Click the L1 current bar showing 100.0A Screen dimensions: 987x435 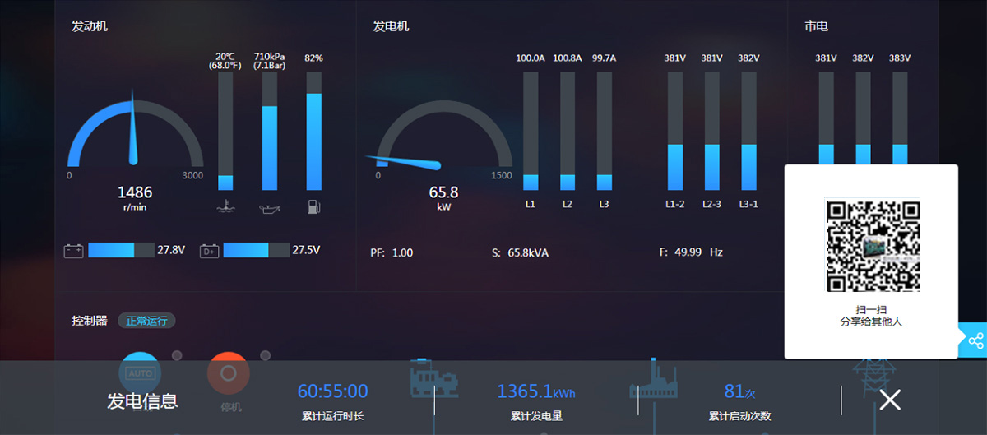pos(531,132)
